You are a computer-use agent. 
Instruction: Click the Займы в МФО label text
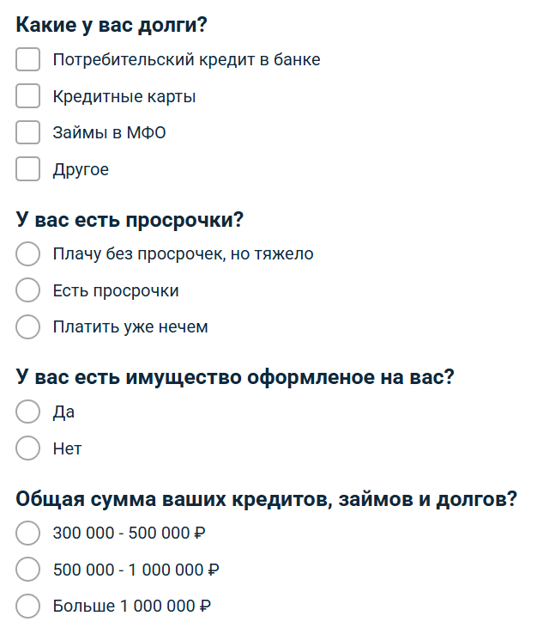coord(109,132)
